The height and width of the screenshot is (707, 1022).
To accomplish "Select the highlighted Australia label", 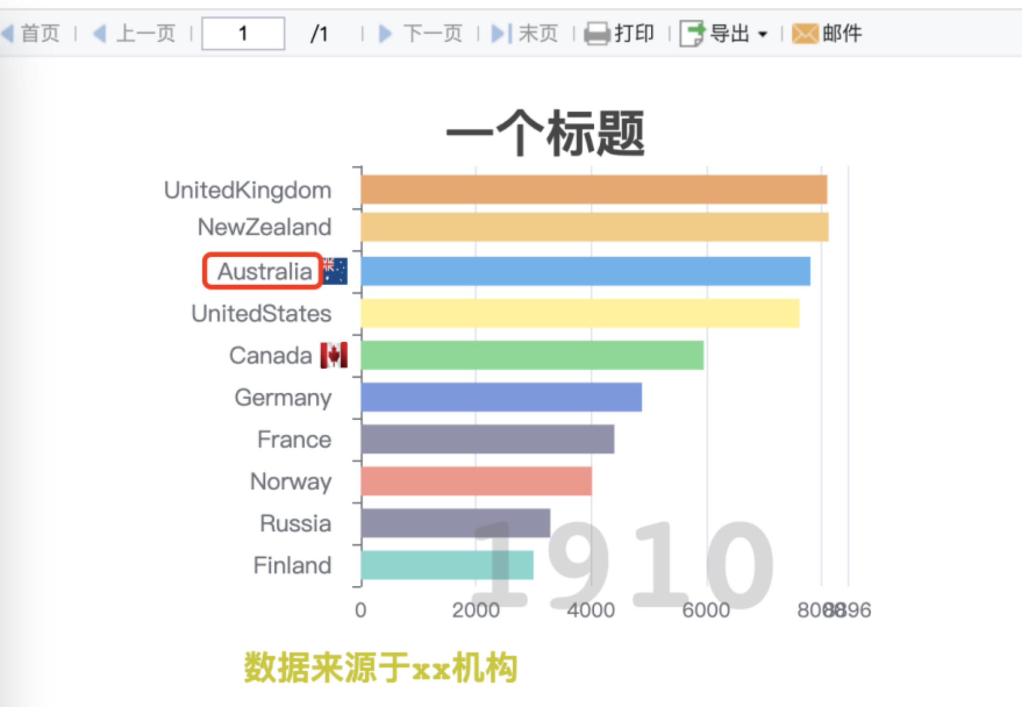I will click(x=264, y=271).
